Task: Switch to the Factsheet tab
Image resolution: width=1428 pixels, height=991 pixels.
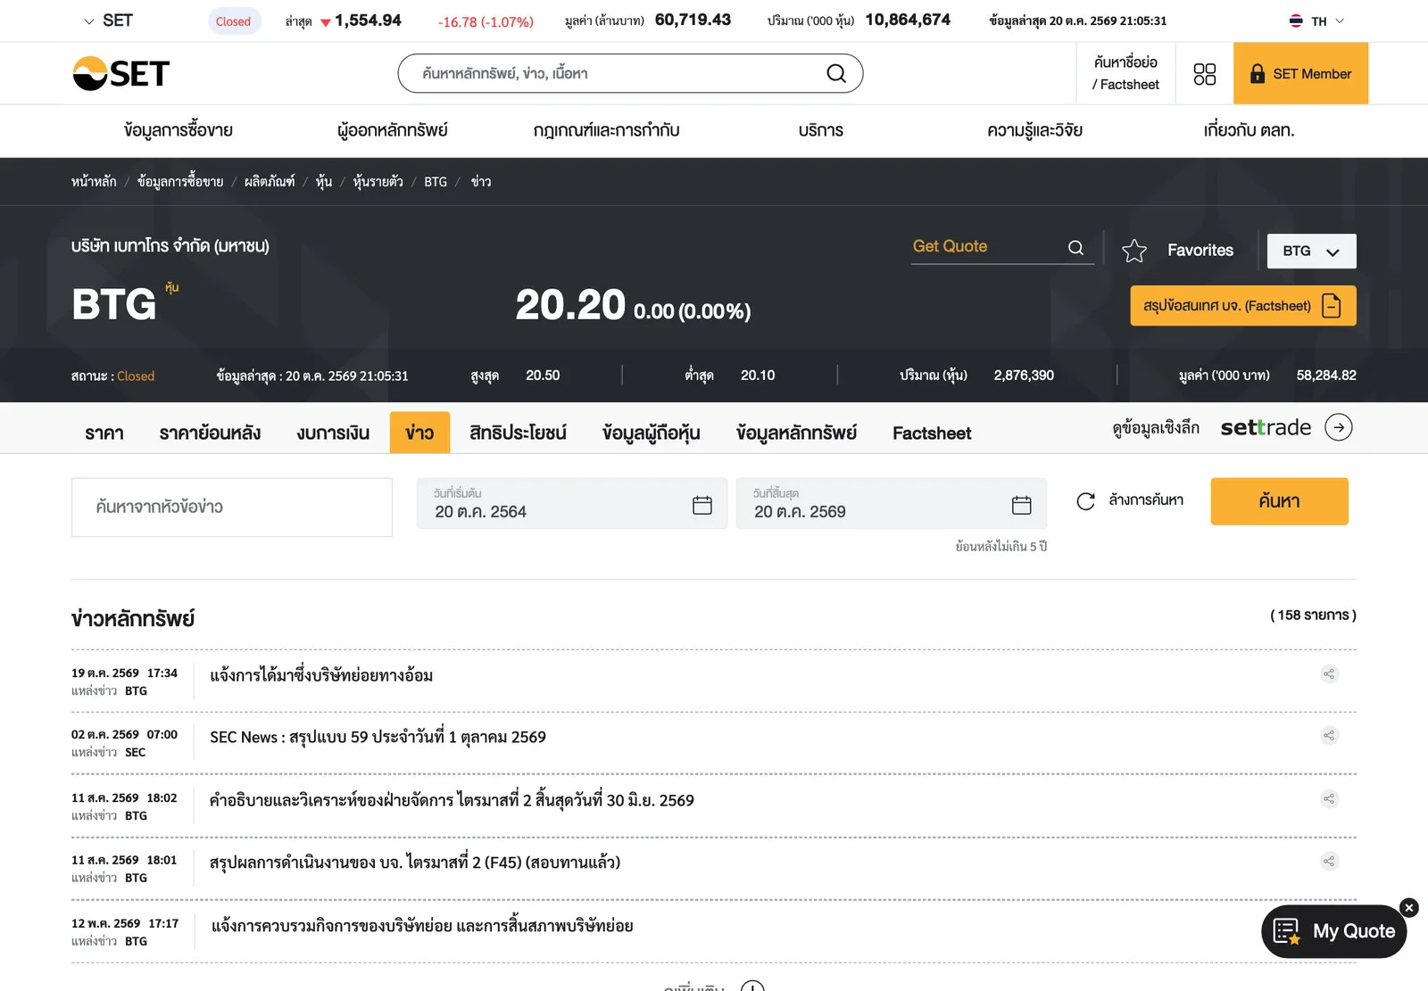Action: click(x=932, y=433)
